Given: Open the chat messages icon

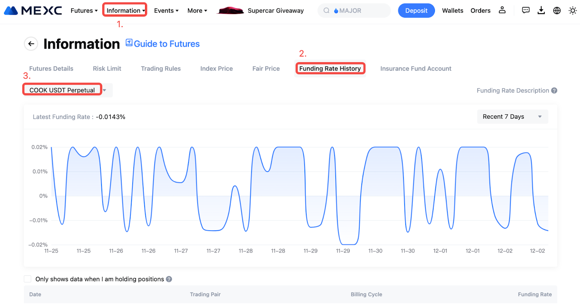Looking at the screenshot, I should coord(526,10).
